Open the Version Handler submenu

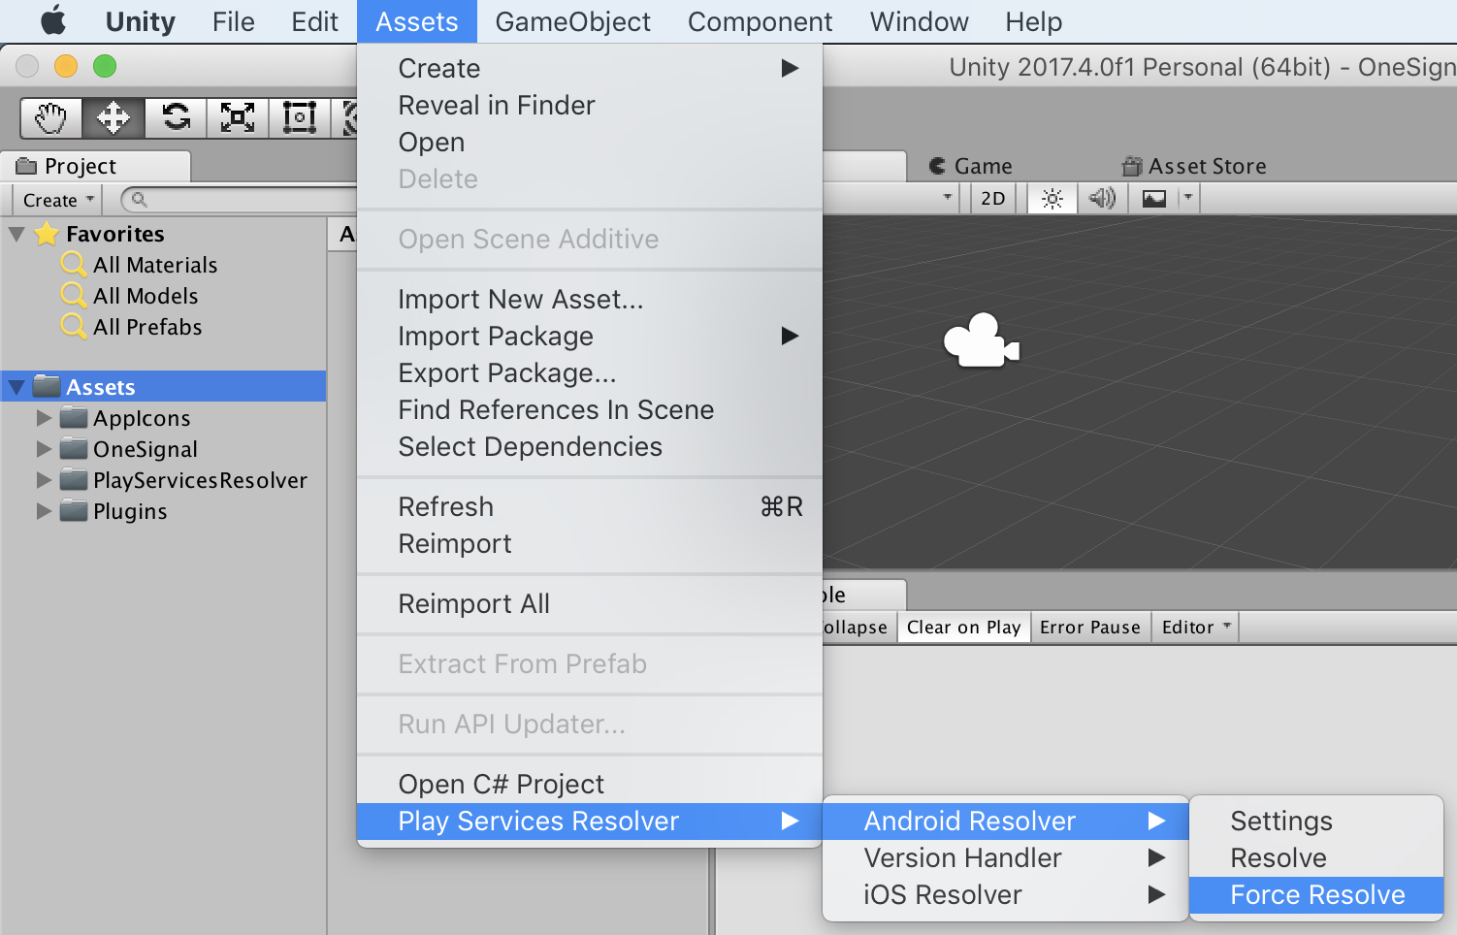pos(1005,857)
